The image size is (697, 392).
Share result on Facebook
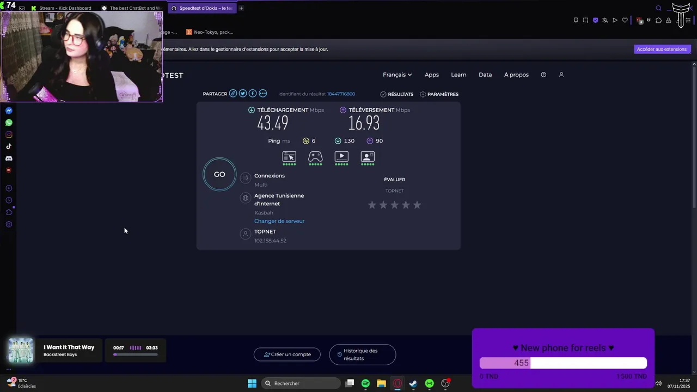pos(253,94)
